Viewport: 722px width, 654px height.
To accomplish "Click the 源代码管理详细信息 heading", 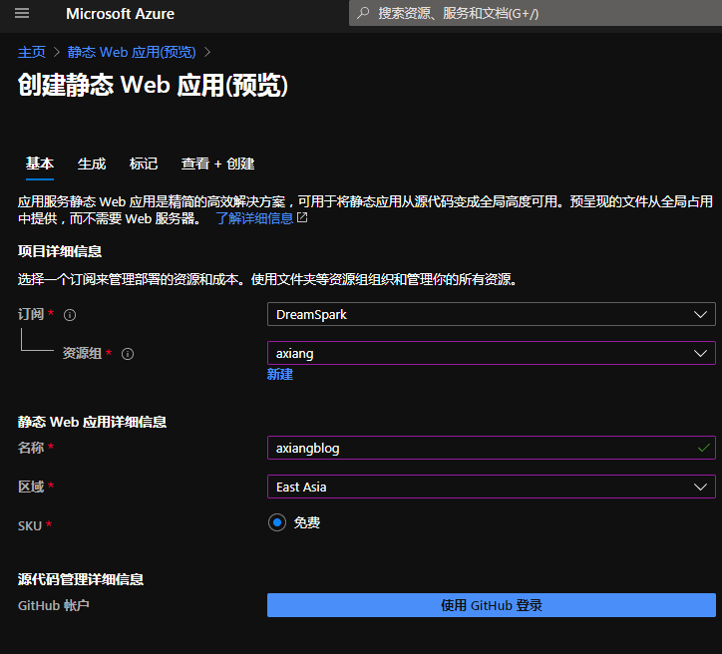I will 81,579.
